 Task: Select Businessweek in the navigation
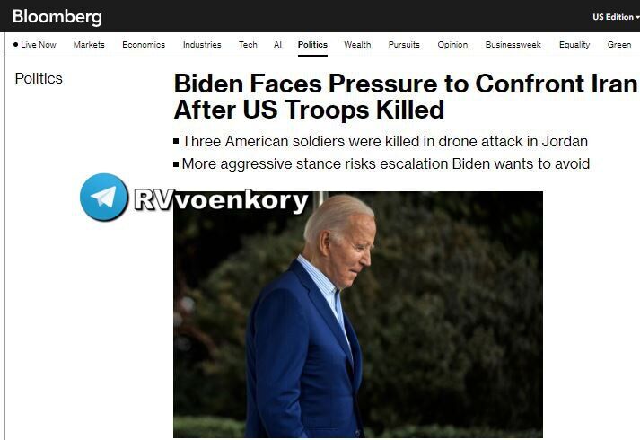(x=513, y=45)
